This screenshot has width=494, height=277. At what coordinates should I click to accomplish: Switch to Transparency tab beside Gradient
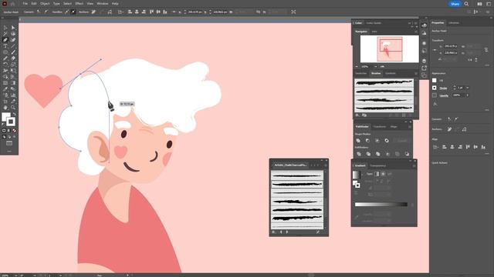(377, 166)
